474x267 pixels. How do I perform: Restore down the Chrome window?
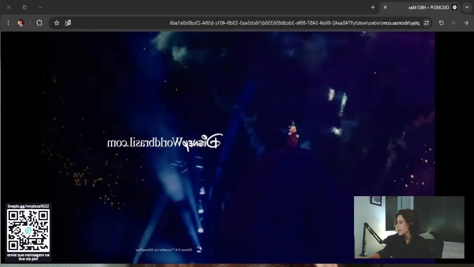pos(24,7)
